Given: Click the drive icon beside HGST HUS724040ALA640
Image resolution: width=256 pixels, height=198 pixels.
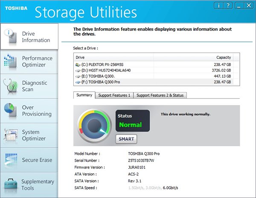Looking at the screenshot, I should coord(78,70).
